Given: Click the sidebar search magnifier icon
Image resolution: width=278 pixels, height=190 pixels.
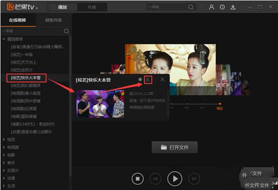Looking at the screenshot, I should [66, 31].
